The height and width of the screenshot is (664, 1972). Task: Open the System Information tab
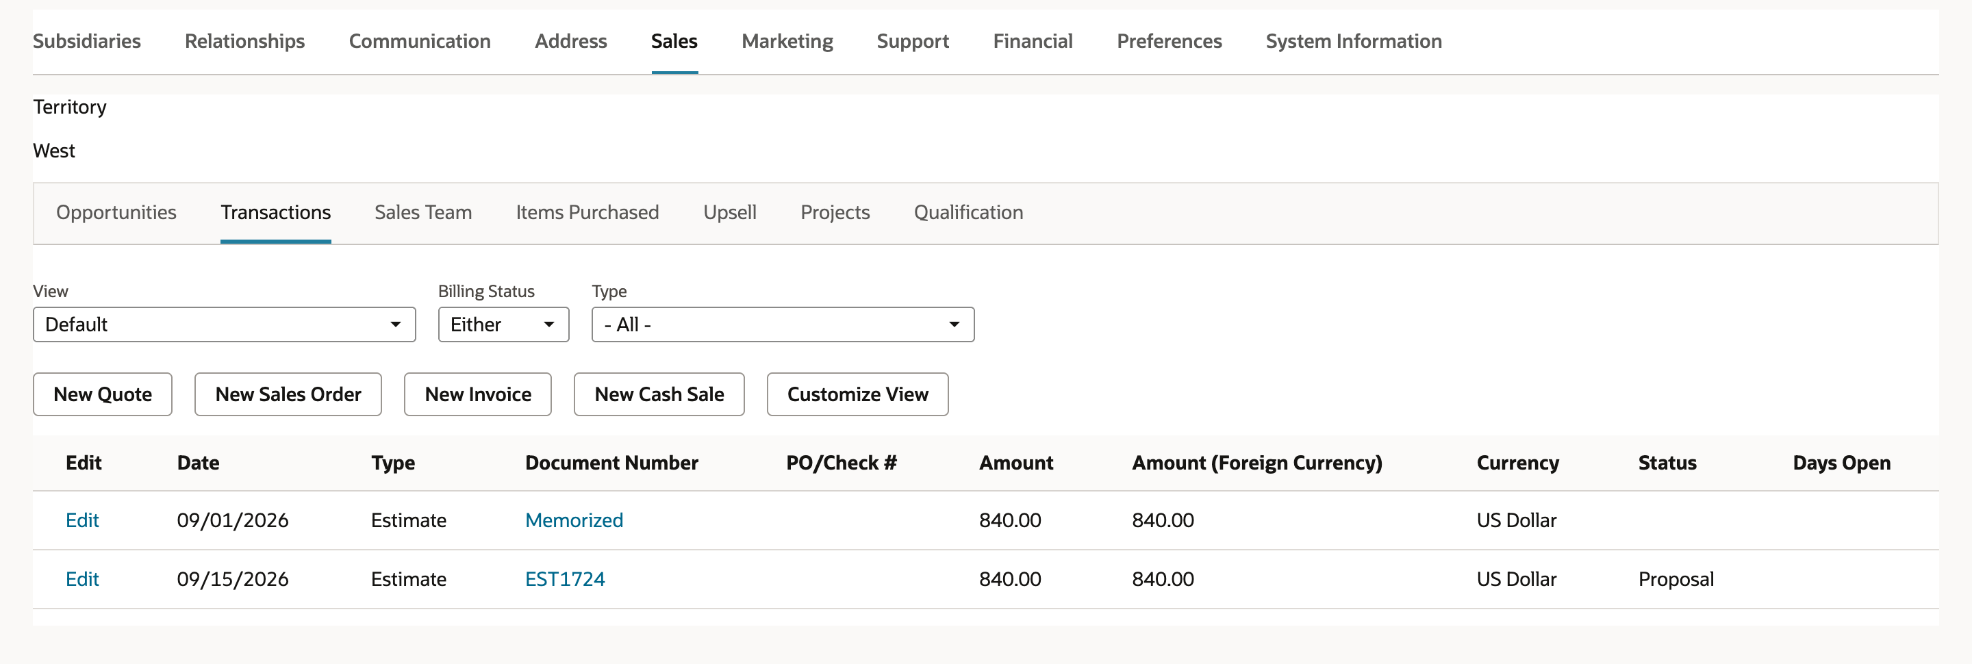[x=1354, y=41]
